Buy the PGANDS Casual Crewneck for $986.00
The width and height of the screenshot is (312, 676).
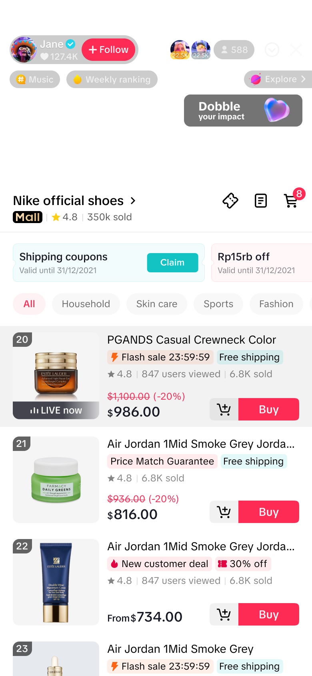pyautogui.click(x=269, y=409)
